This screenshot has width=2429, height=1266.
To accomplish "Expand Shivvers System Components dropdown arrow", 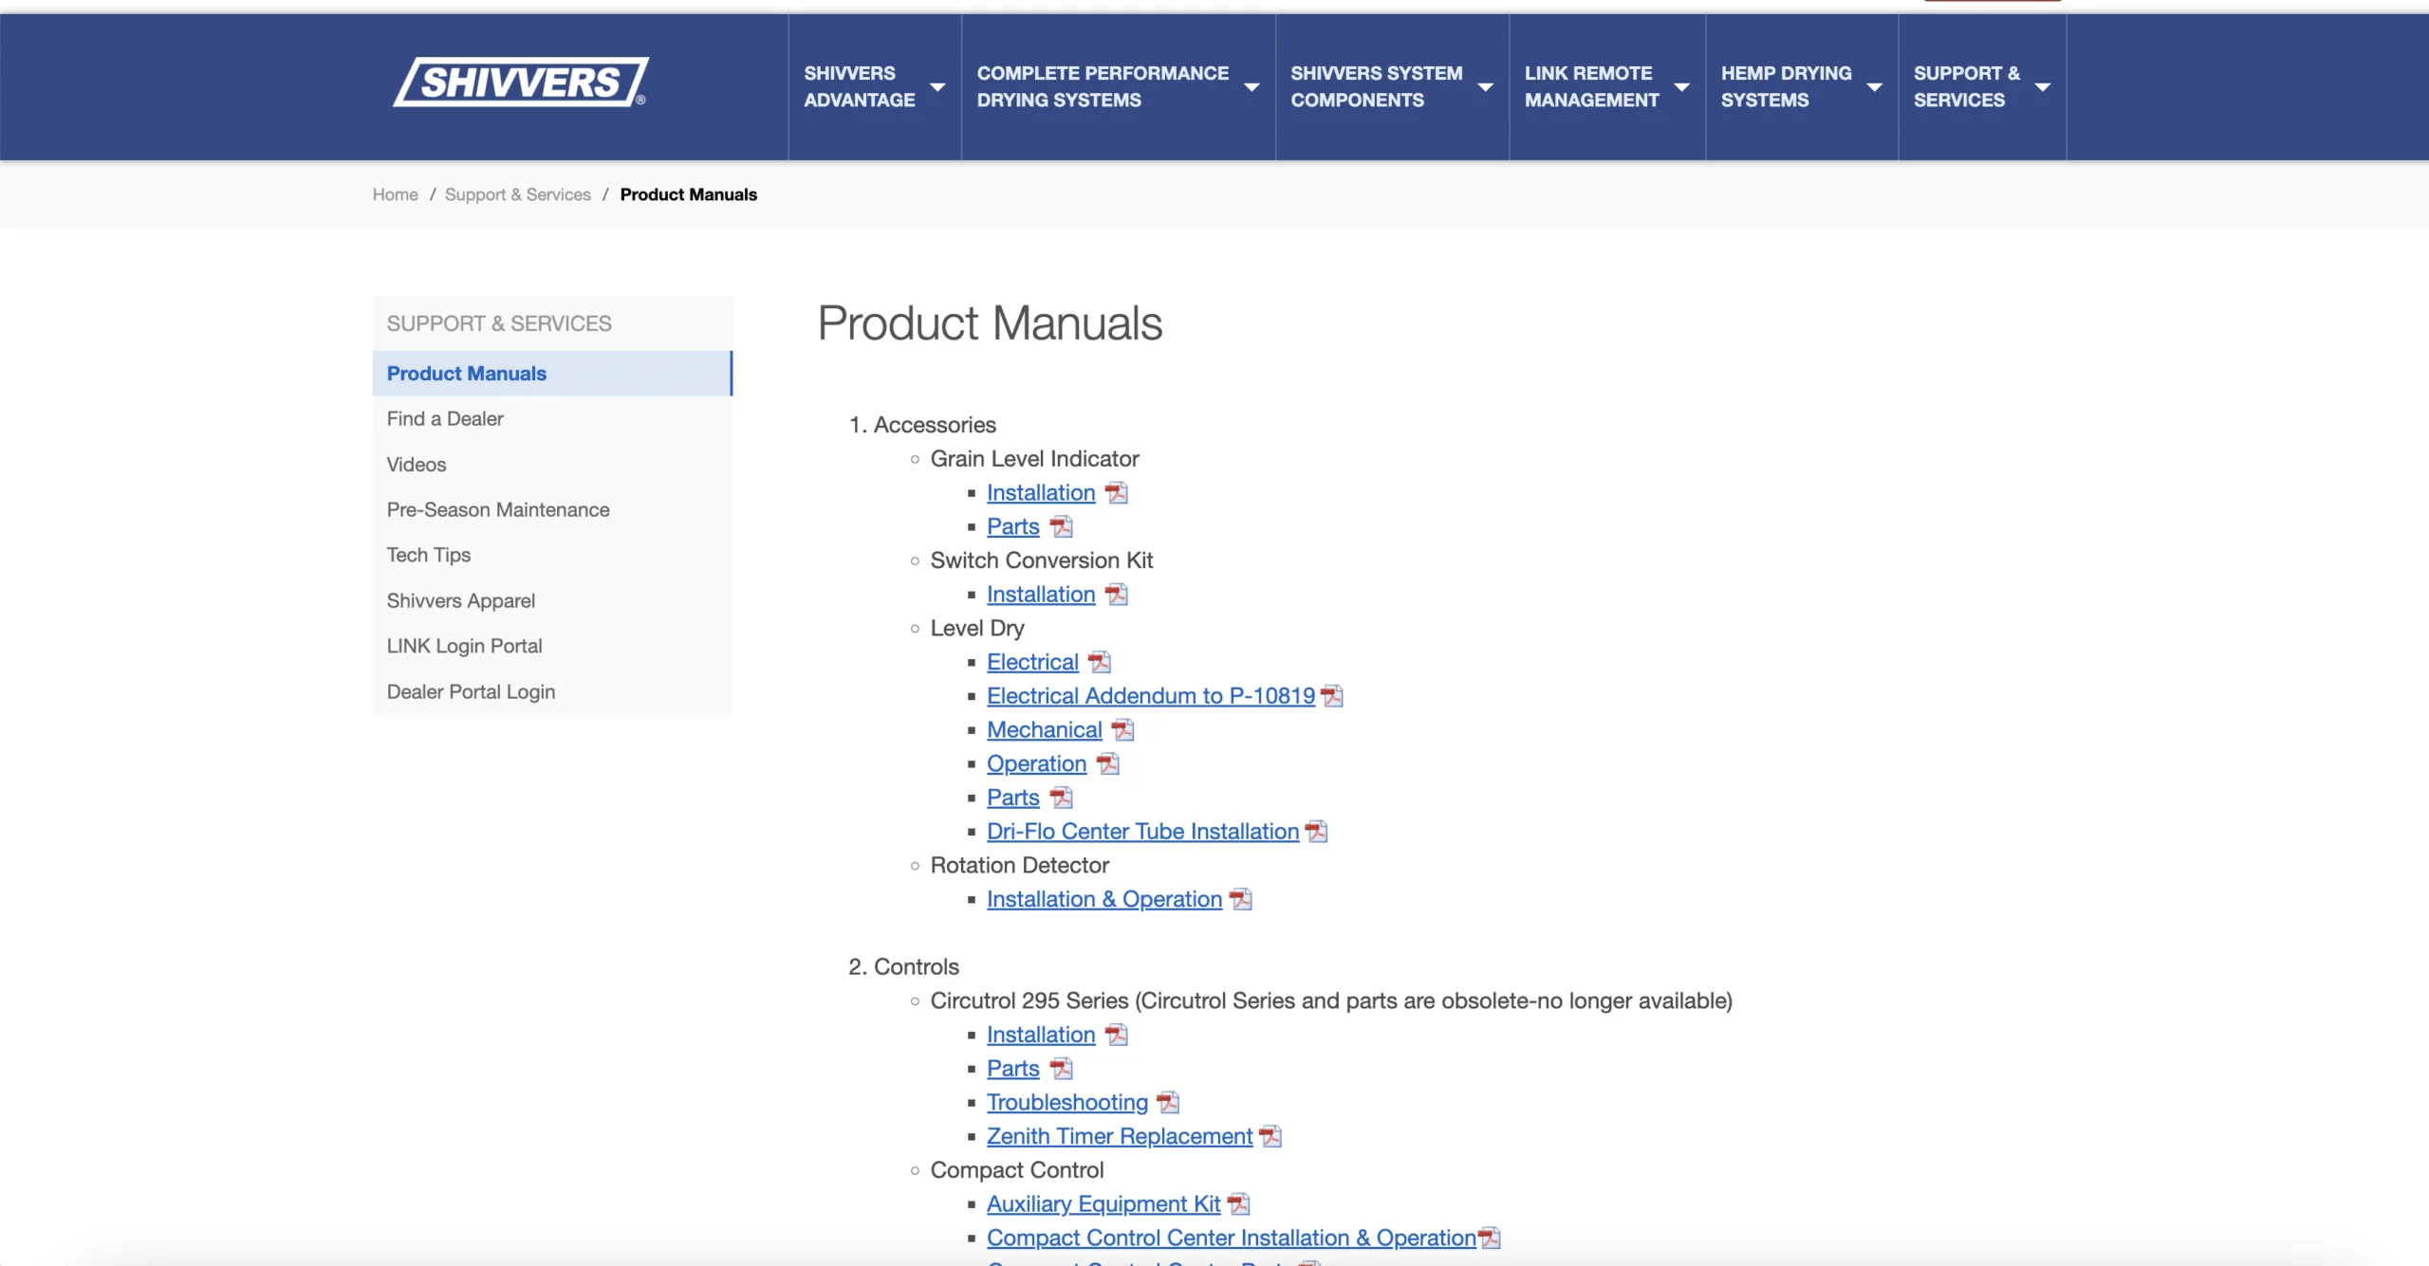I will pos(1485,87).
